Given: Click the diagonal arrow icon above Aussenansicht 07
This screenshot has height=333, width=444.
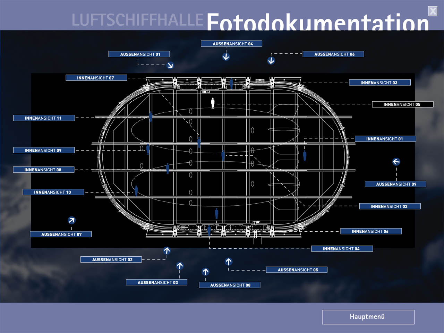Looking at the screenshot, I should pyautogui.click(x=71, y=220).
